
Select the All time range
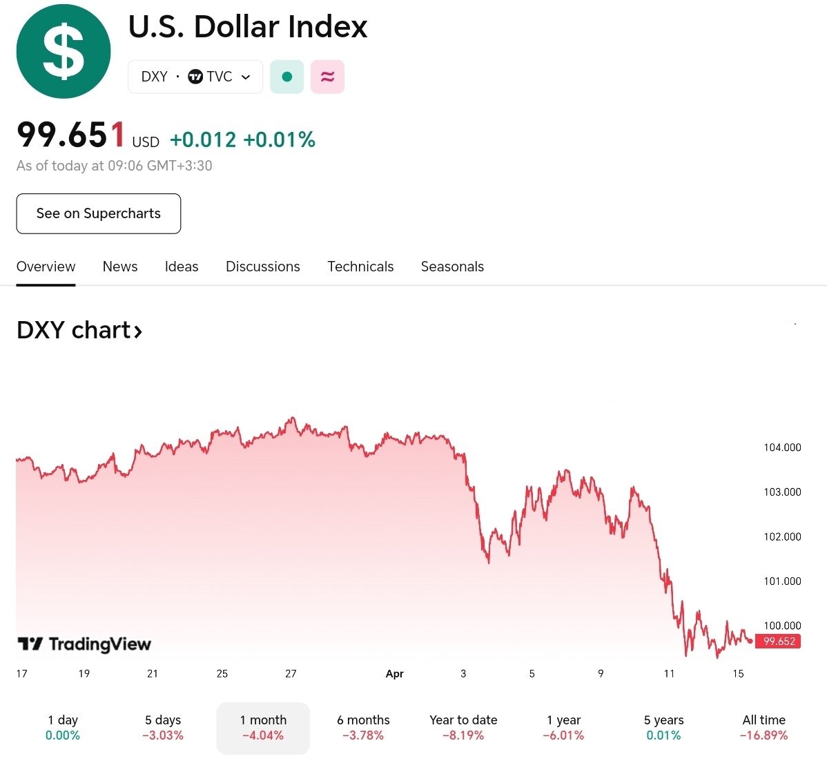[x=763, y=727]
